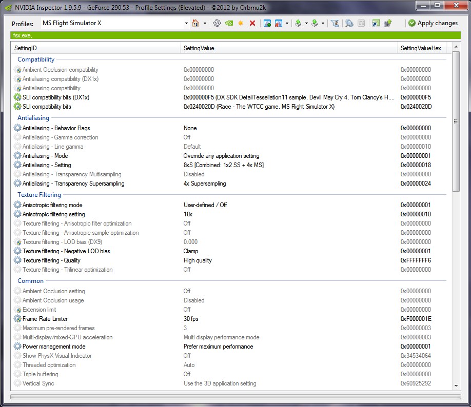Click Use the 3D application setting value
This screenshot has height=407, width=471.
(x=220, y=383)
